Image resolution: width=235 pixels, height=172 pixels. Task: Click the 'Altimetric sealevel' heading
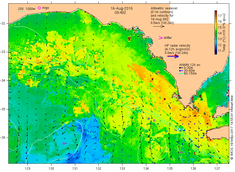click(164, 8)
